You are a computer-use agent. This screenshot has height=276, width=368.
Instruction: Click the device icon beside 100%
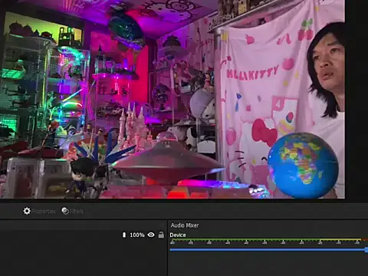tap(124, 235)
